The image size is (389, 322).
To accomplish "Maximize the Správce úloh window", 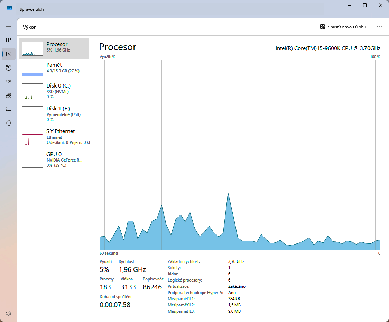I will point(365,6).
